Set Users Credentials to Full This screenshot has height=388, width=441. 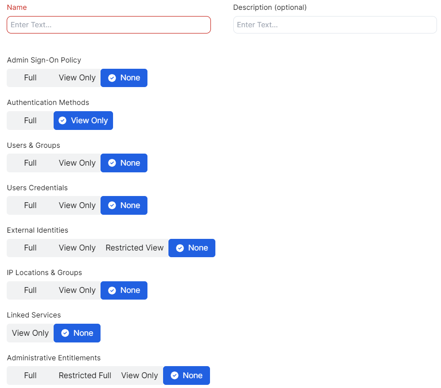[x=30, y=205]
